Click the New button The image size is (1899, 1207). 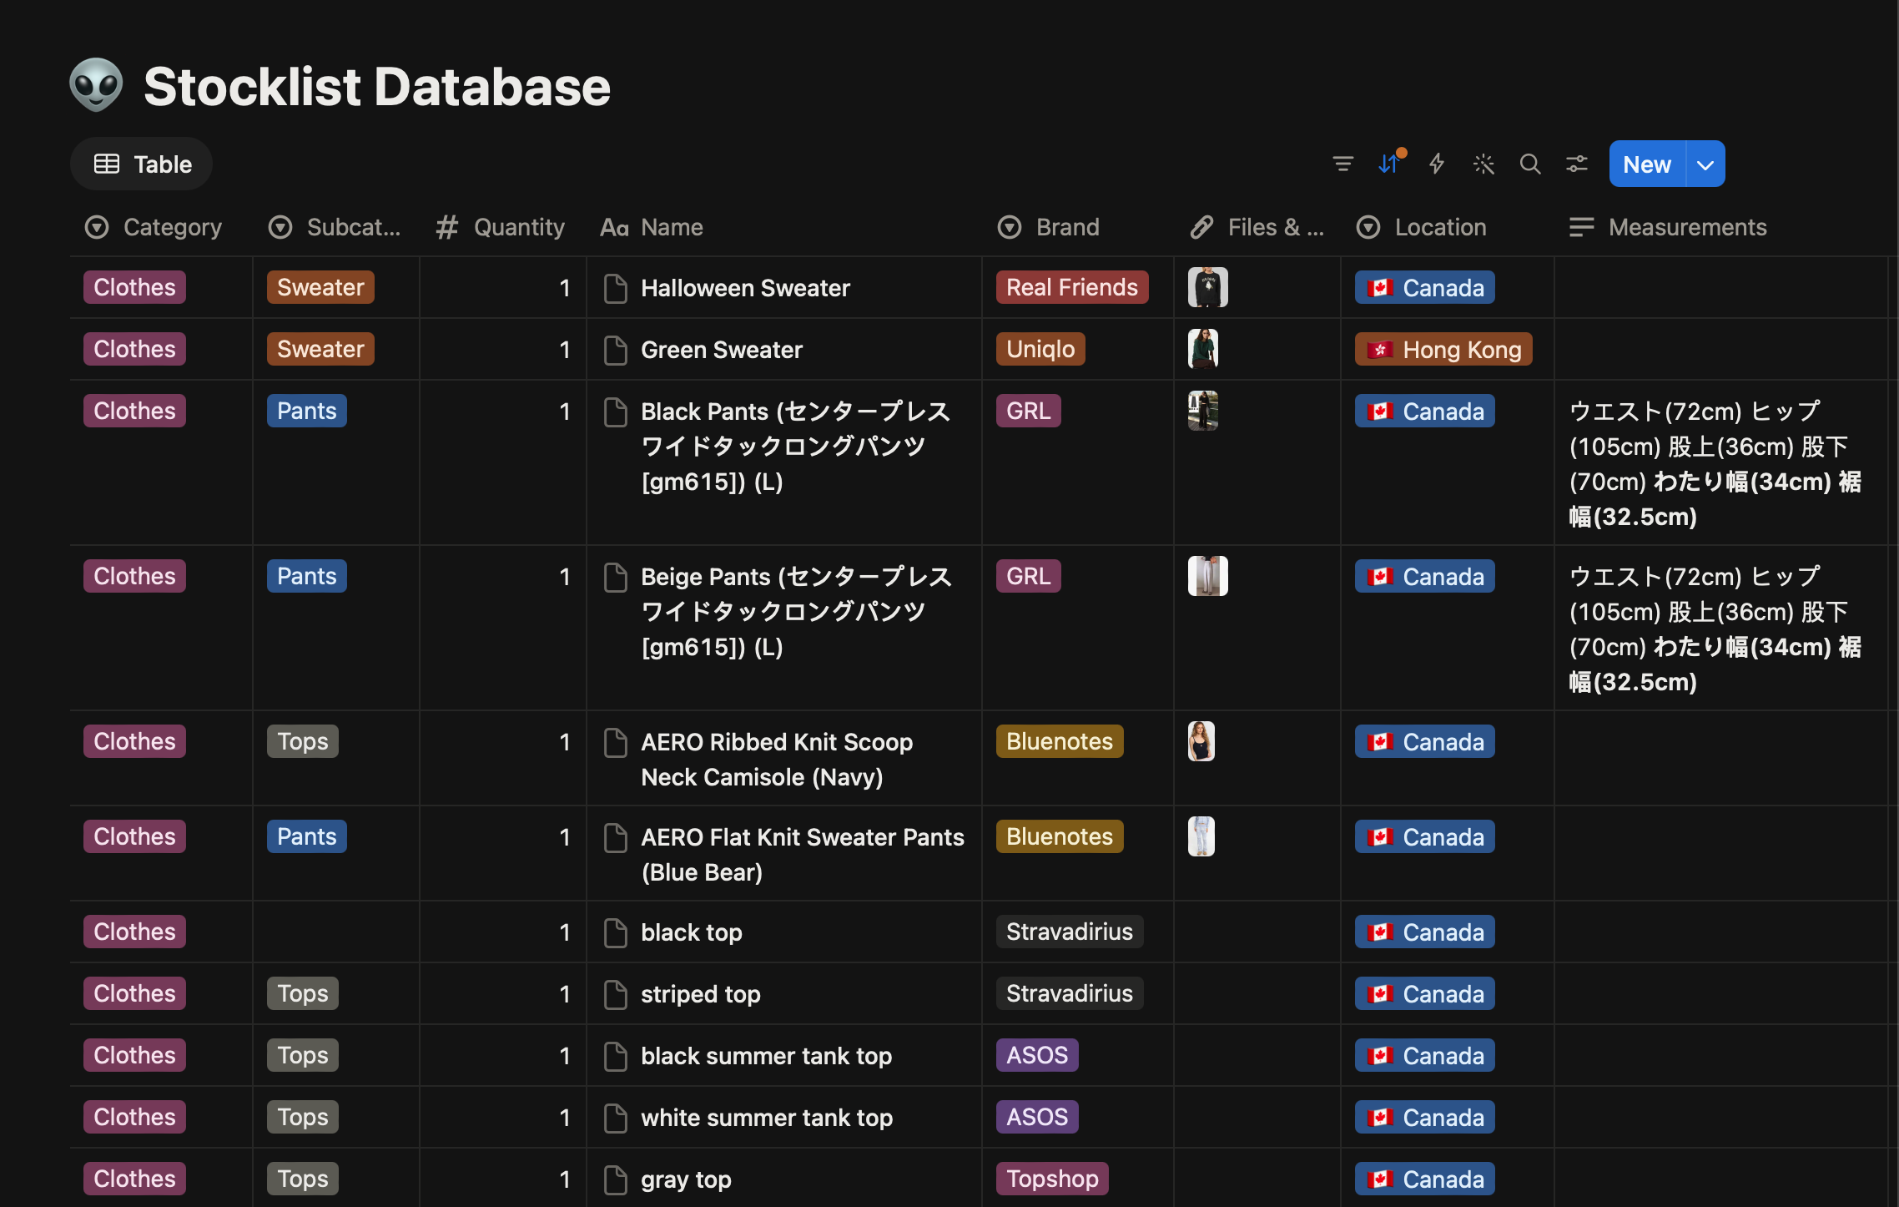click(1647, 164)
